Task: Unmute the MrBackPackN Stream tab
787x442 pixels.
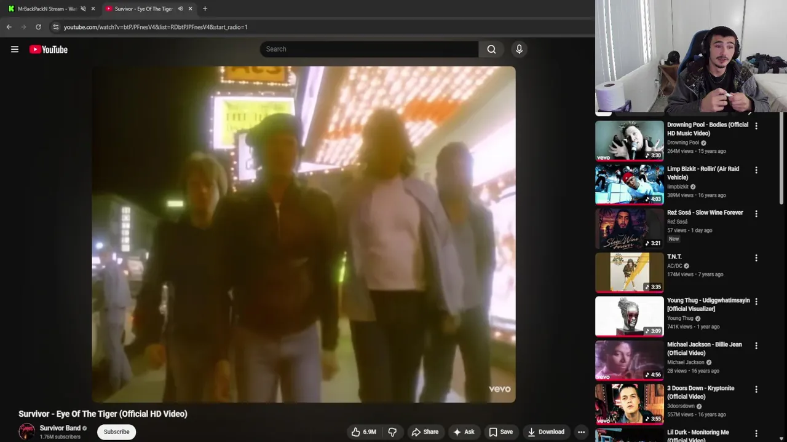Action: [83, 9]
